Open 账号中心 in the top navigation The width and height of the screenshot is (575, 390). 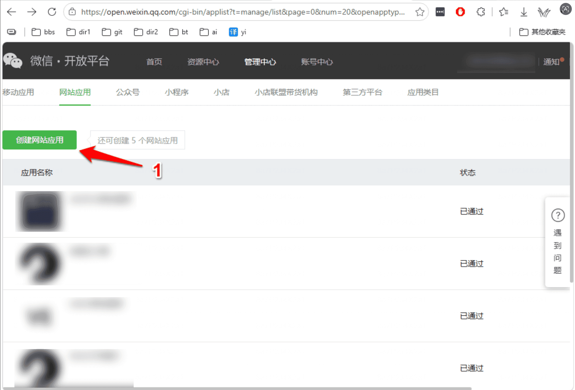(x=317, y=62)
